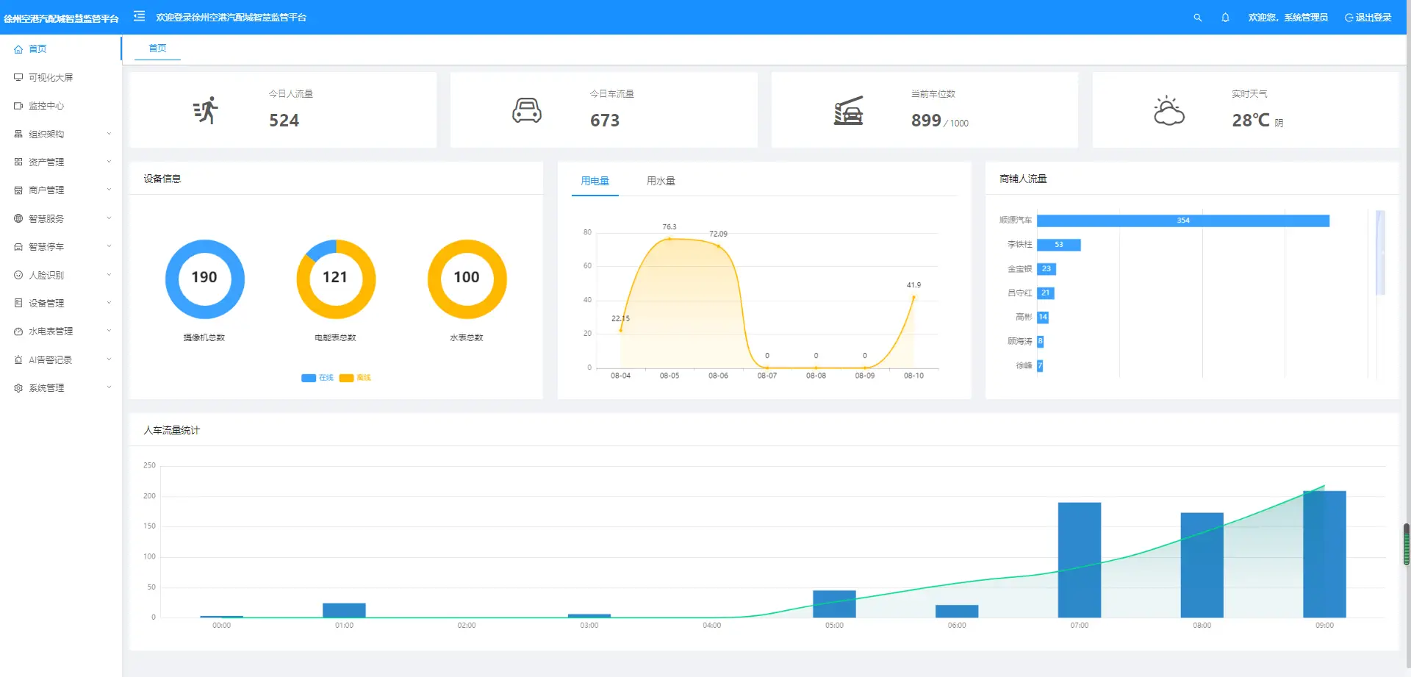The image size is (1411, 677).
Task: Click the AI告警记录 alarm icon
Action: [x=18, y=359]
